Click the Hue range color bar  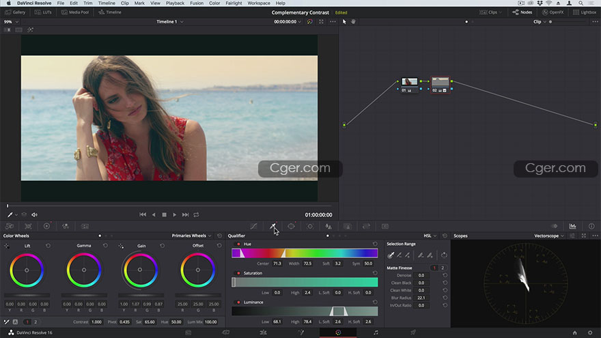[x=305, y=253]
